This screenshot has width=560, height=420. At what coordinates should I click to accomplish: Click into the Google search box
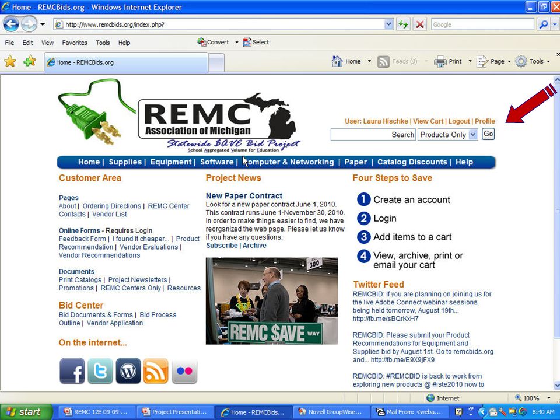pos(482,24)
